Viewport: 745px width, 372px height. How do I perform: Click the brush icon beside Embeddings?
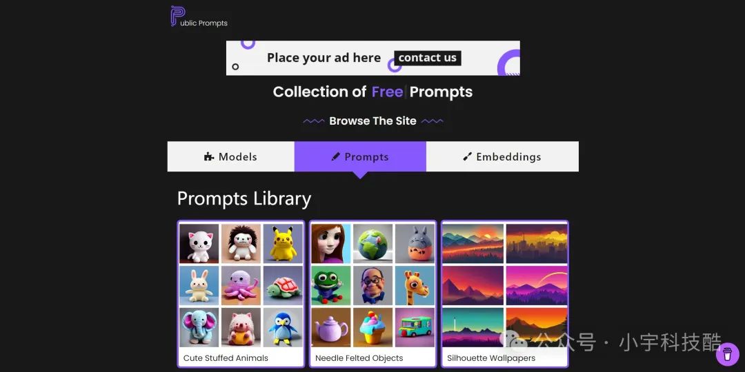467,156
